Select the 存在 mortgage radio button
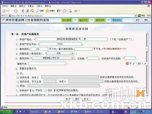The width and height of the screenshot is (152, 114). [x=46, y=91]
